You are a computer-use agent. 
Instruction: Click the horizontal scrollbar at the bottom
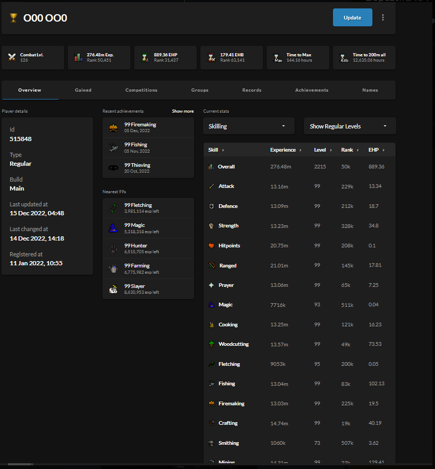(x=21, y=464)
